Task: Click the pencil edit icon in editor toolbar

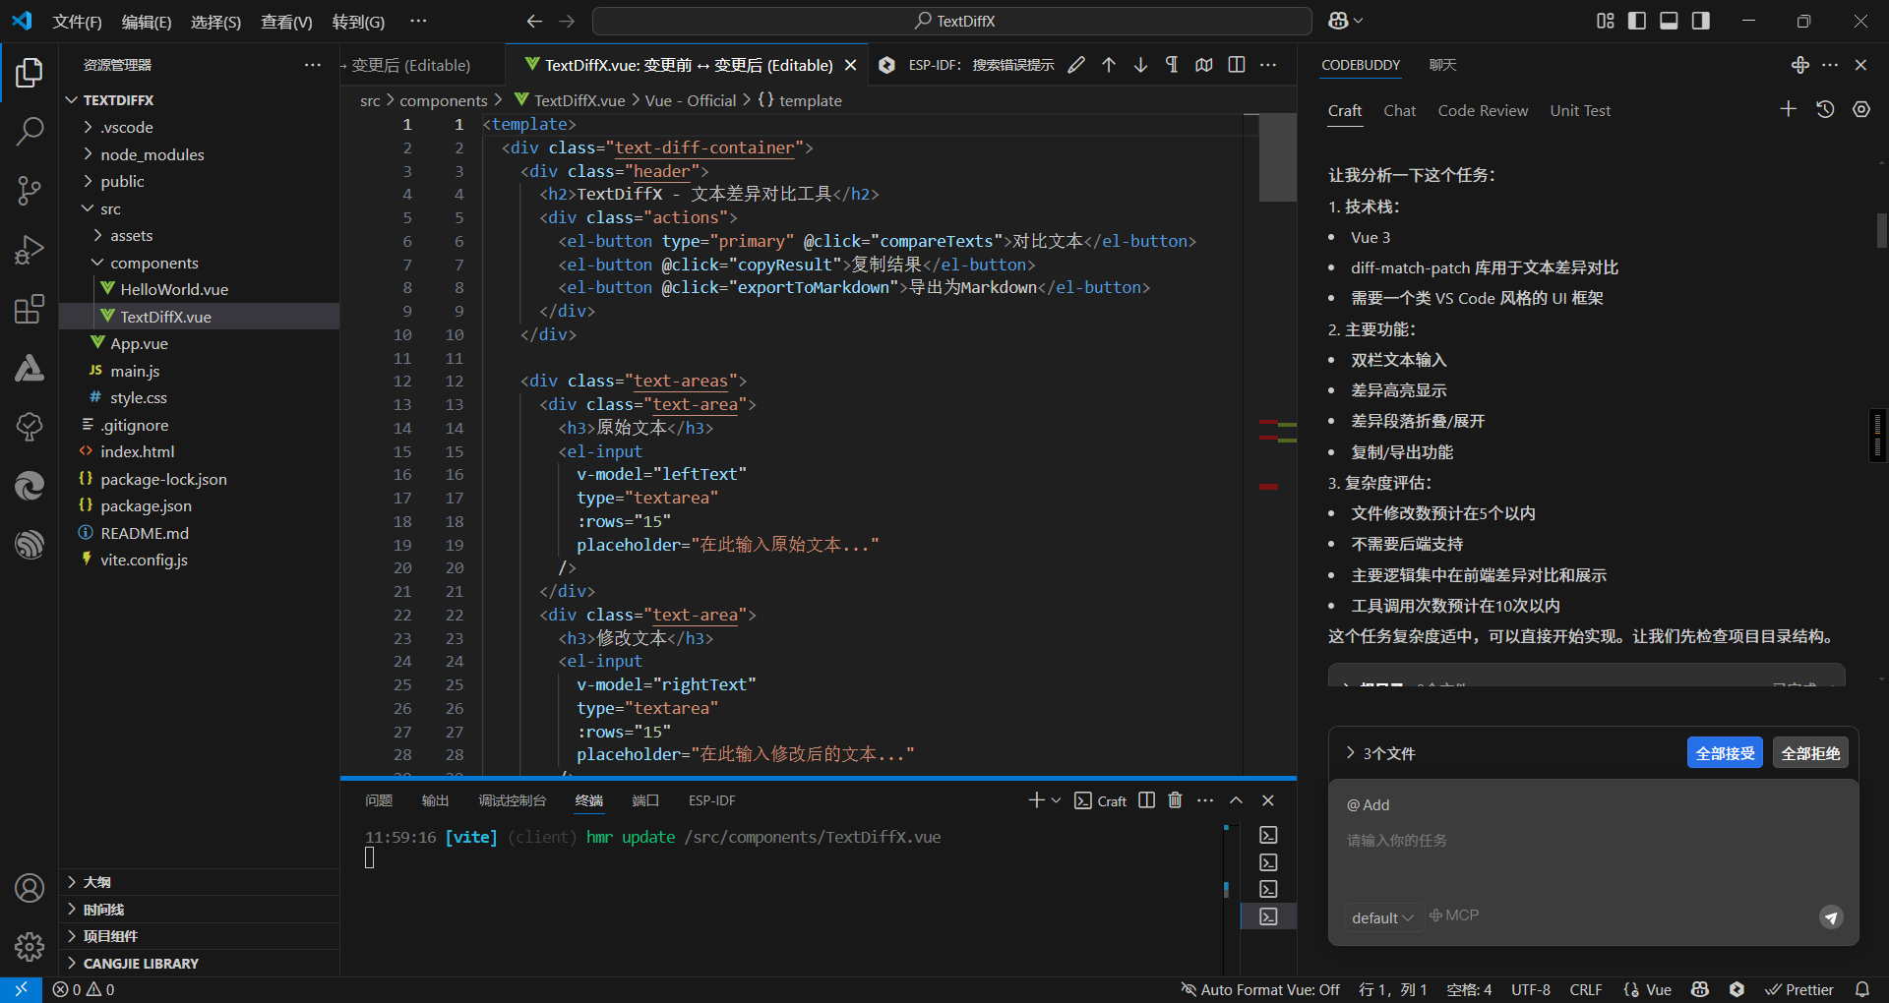Action: coord(1076,65)
